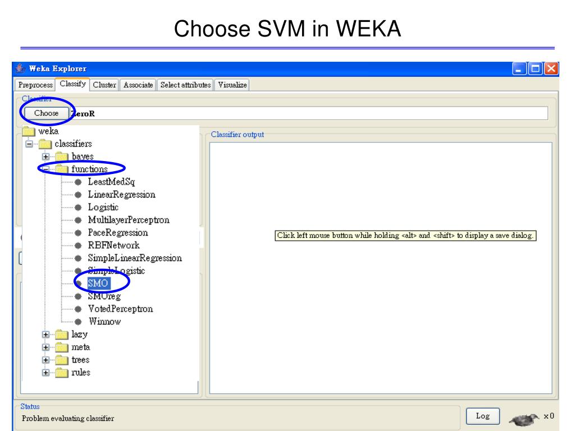Image resolution: width=575 pixels, height=431 pixels.
Task: Pick the Winnow classifier
Action: point(104,322)
